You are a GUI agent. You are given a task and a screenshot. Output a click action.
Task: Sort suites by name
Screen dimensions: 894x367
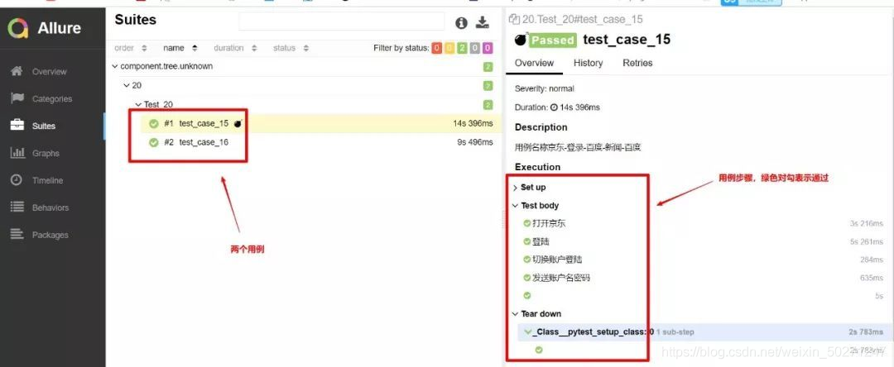coord(180,49)
